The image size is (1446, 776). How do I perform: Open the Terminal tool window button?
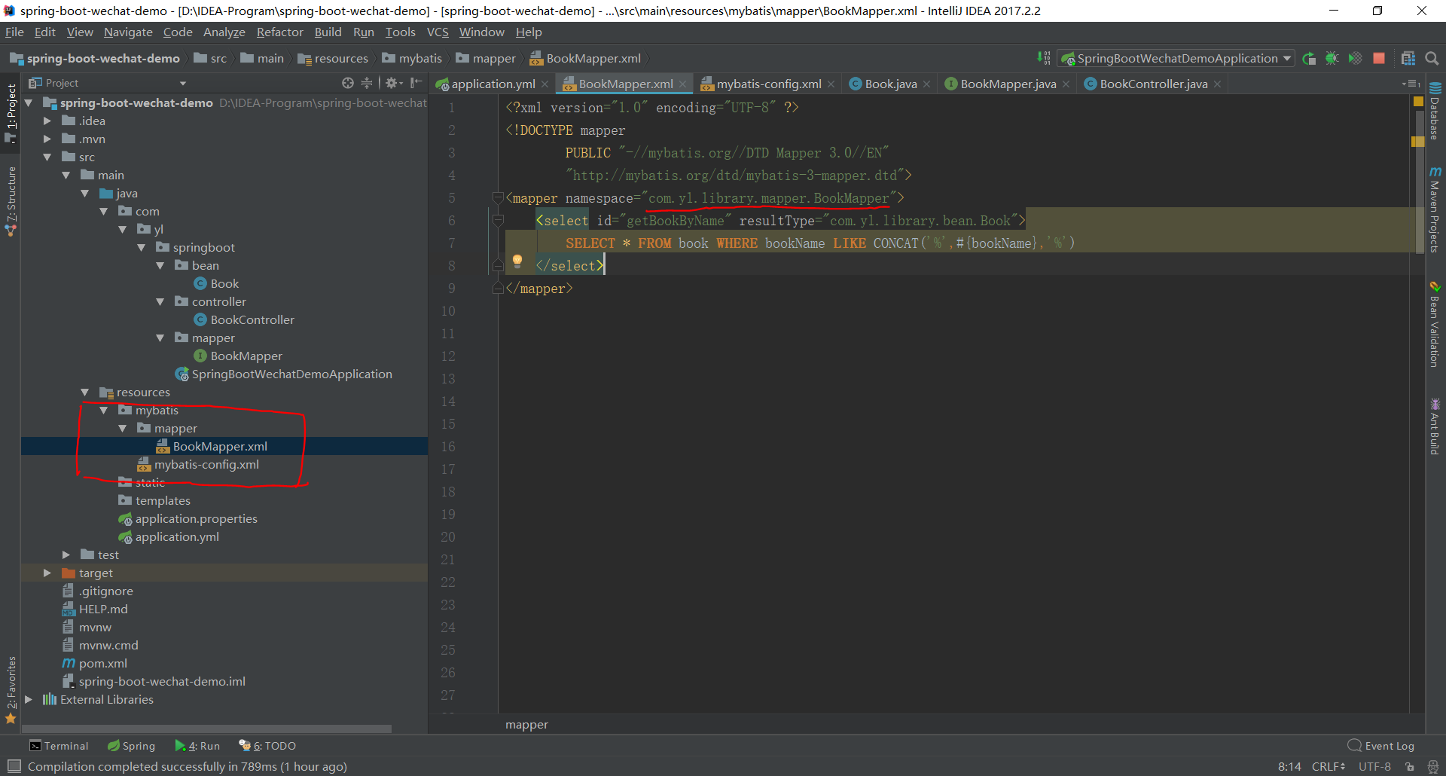click(x=59, y=746)
